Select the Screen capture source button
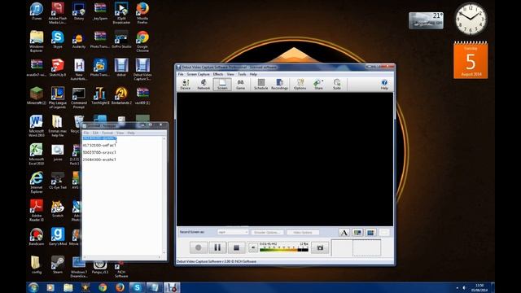The height and width of the screenshot is (293, 521). [x=222, y=85]
